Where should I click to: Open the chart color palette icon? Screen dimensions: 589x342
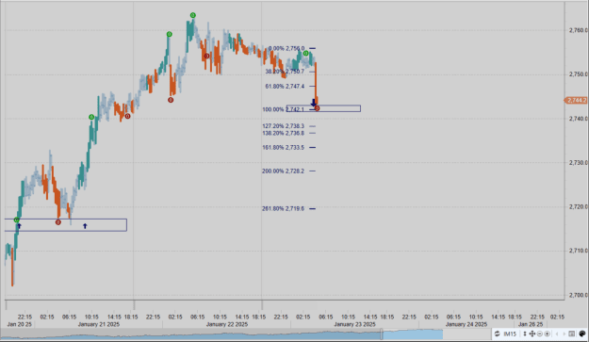click(582, 334)
